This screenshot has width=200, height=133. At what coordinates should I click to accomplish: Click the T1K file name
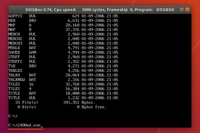[12, 66]
